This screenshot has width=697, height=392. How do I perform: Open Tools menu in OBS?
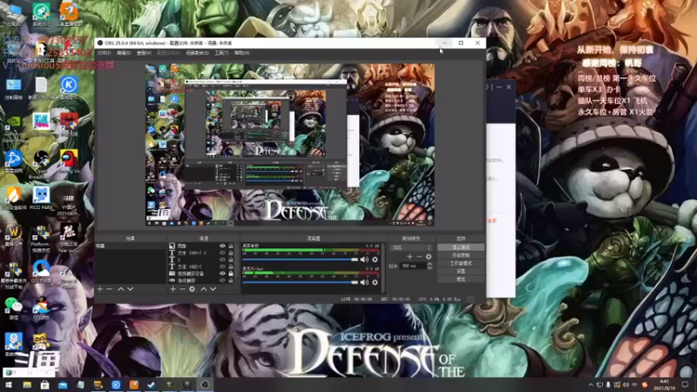point(221,53)
